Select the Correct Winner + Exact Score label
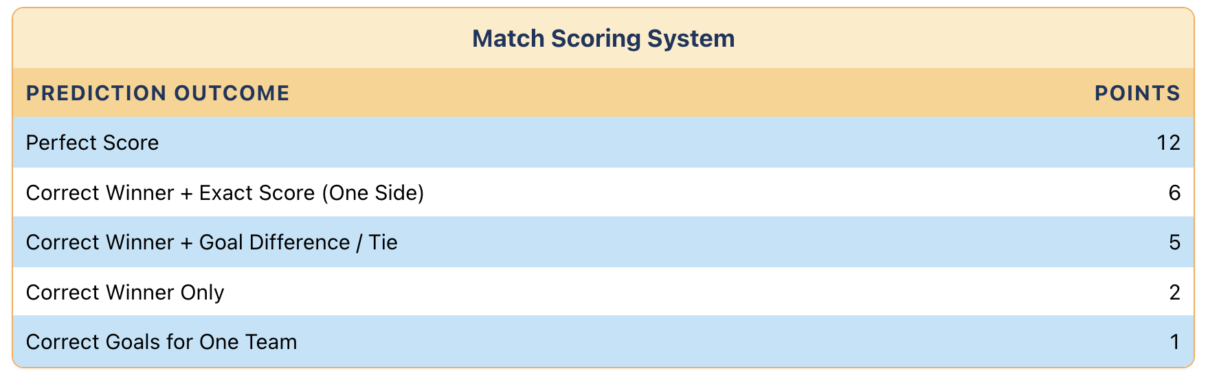1208x382 pixels. [x=225, y=192]
